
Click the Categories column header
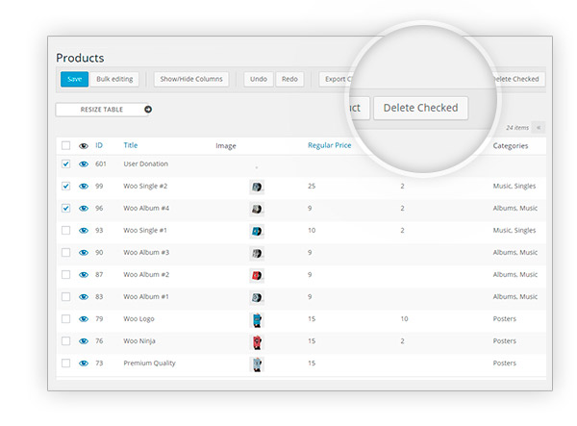pos(511,146)
